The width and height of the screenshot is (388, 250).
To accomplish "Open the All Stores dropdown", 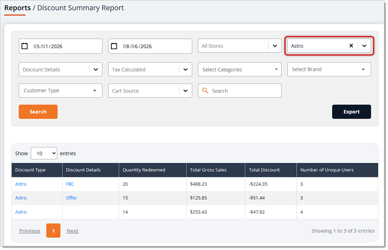I will [240, 46].
